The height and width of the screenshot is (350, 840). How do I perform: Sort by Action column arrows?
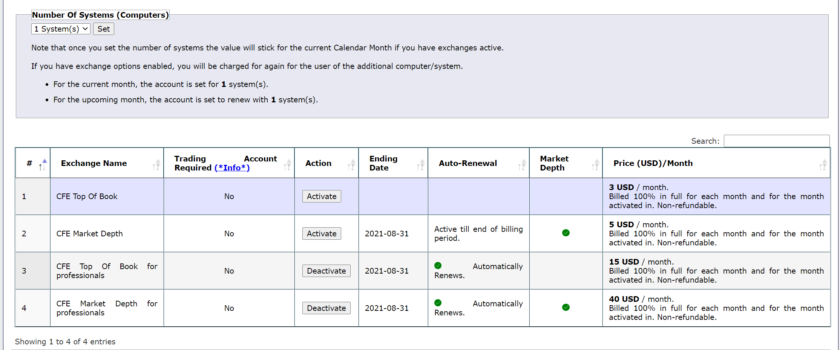pos(351,164)
